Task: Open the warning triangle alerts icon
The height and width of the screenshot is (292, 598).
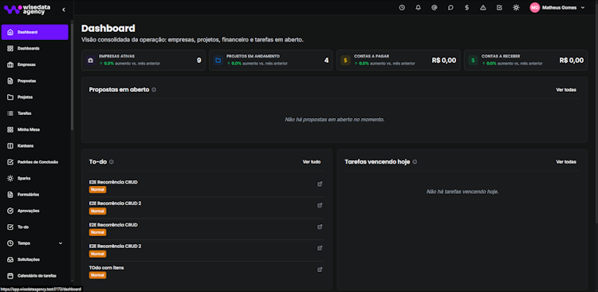Action: click(483, 8)
